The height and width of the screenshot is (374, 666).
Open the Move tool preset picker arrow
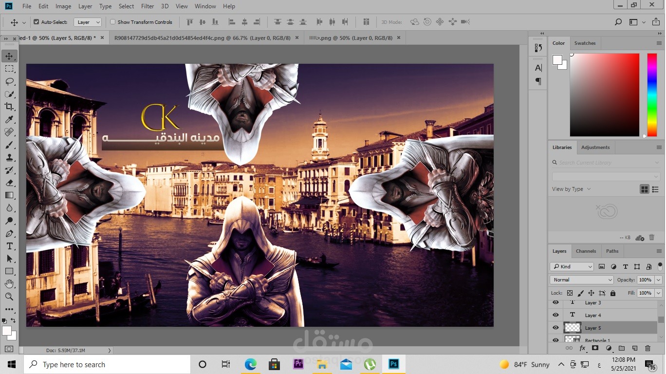point(24,22)
